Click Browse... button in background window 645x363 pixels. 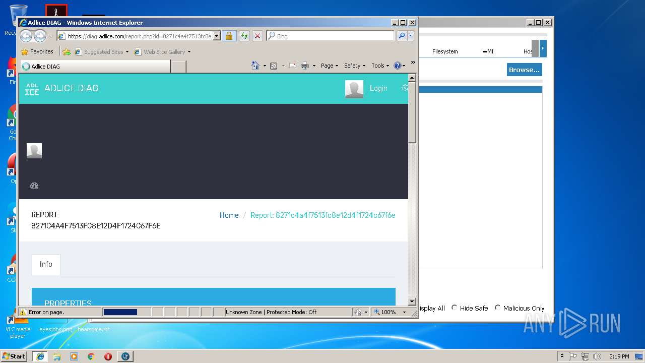(524, 70)
